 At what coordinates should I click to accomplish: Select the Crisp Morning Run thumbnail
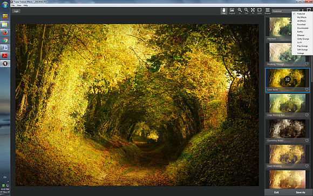287,103
